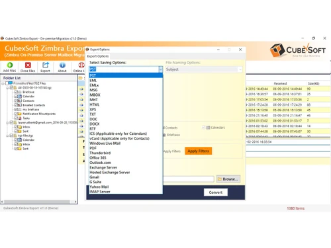Select Yahoo Mail from the list
This screenshot has width=331, height=248.
(x=126, y=187)
